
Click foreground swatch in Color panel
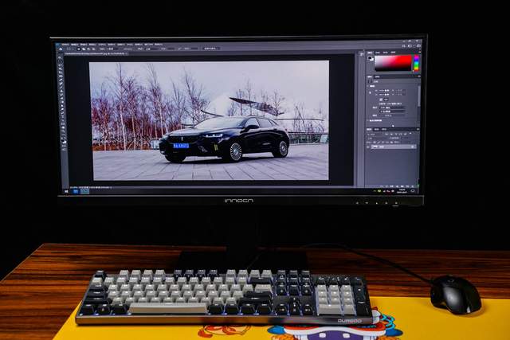click(x=369, y=57)
